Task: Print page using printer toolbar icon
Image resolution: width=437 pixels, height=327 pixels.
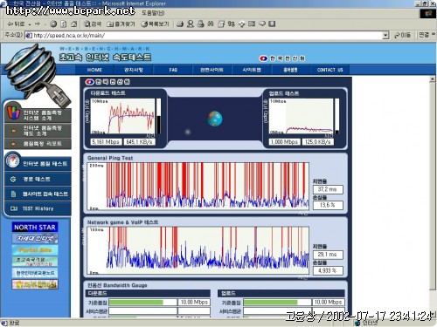Action: click(x=200, y=24)
